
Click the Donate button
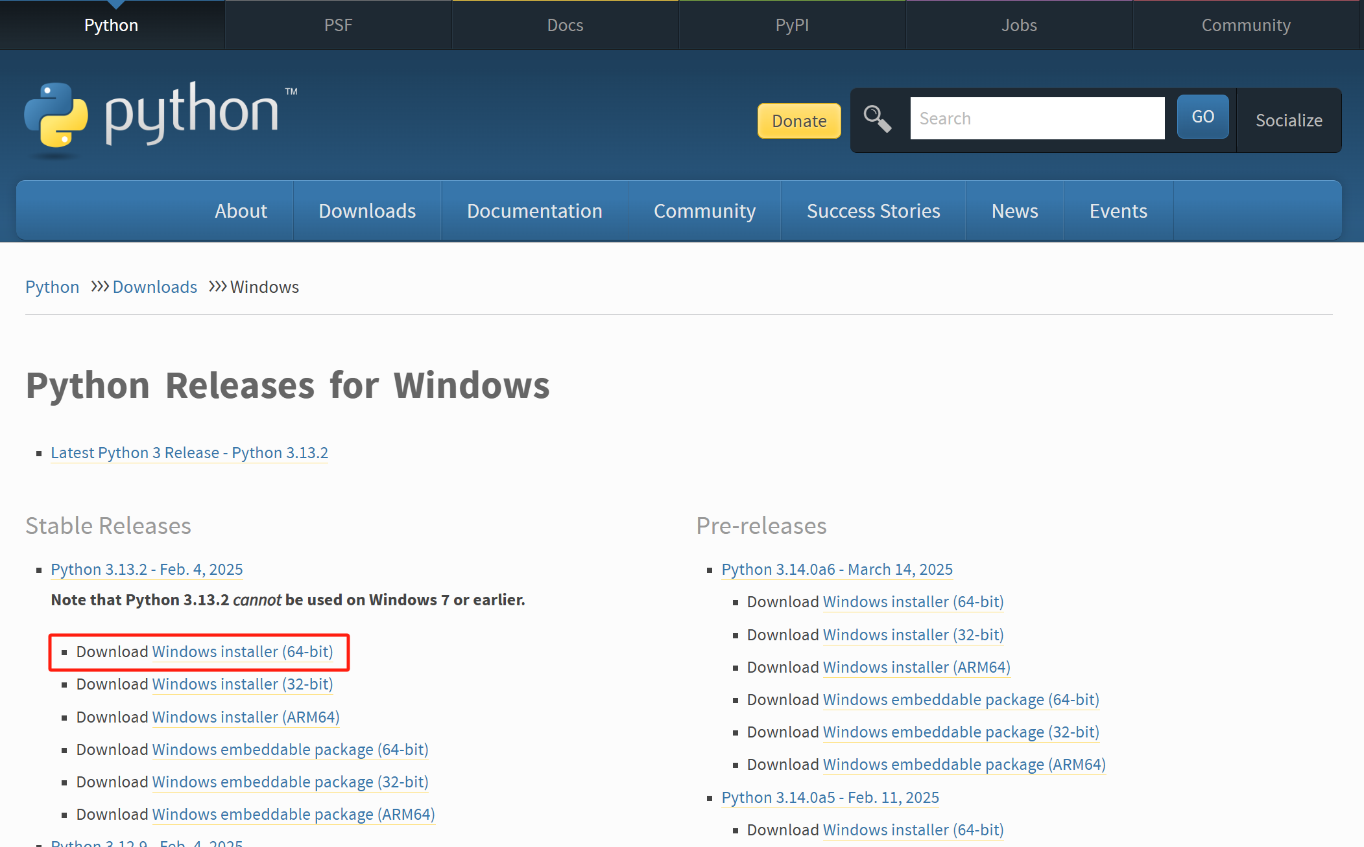tap(798, 121)
